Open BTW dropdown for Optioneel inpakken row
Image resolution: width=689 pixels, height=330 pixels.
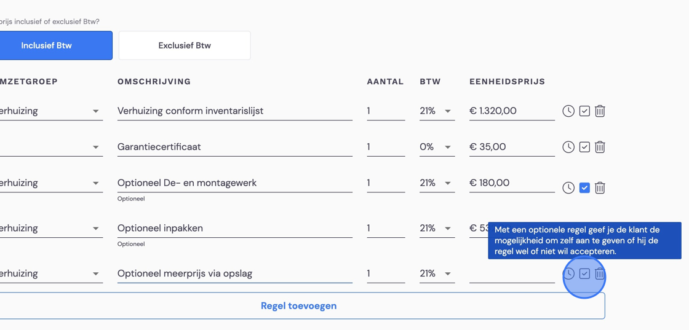(x=437, y=228)
